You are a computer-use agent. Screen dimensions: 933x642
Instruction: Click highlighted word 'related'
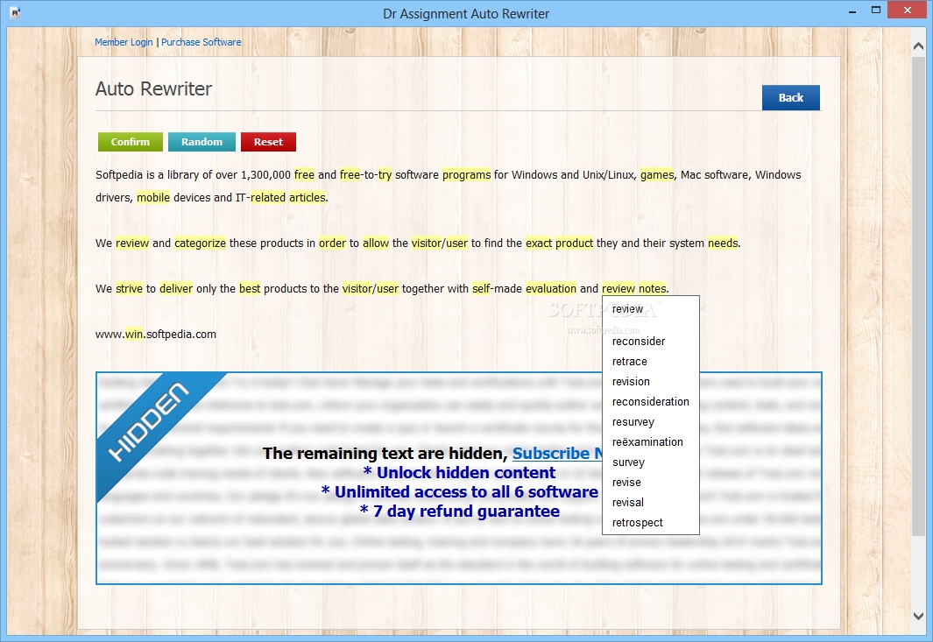[x=268, y=198]
